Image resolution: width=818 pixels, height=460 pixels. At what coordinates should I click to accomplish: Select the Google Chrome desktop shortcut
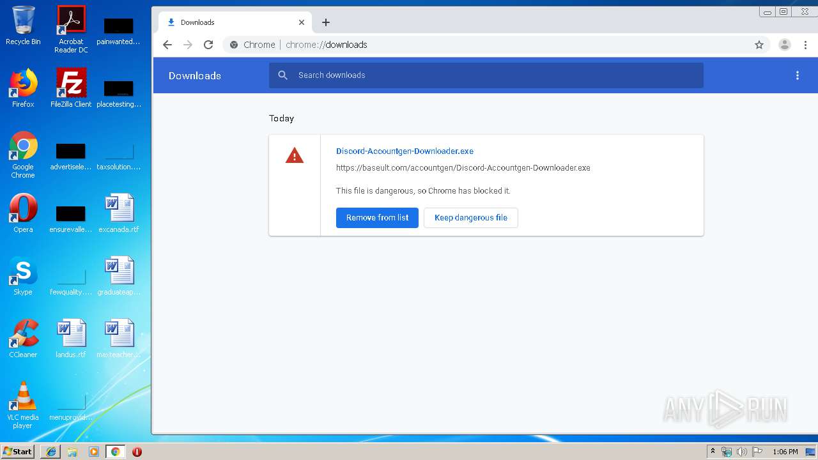[x=23, y=155]
